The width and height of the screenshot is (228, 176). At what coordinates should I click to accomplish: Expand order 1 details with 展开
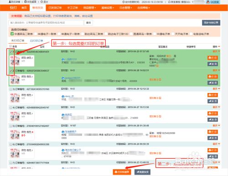click(216, 52)
